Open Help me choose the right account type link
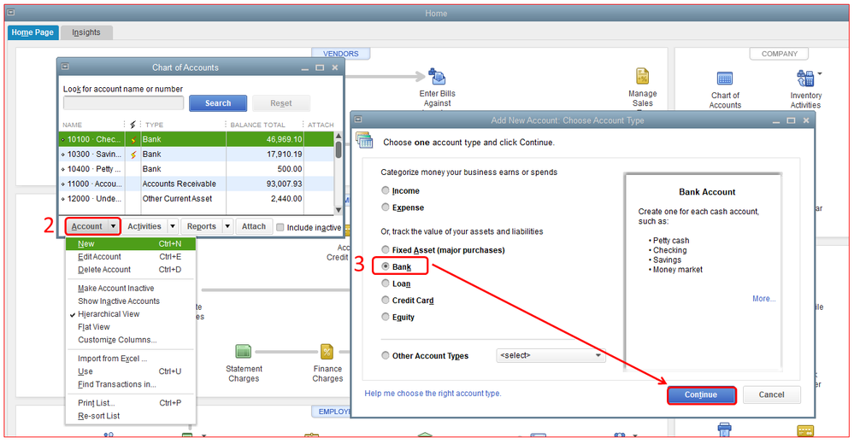 pos(433,394)
